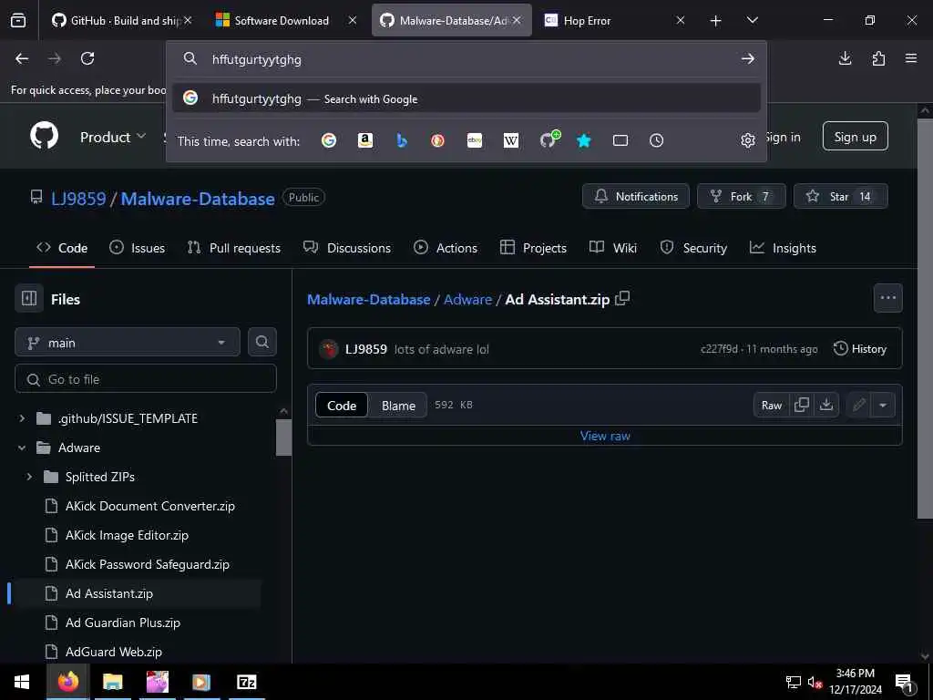Star the repository button

[x=840, y=197]
